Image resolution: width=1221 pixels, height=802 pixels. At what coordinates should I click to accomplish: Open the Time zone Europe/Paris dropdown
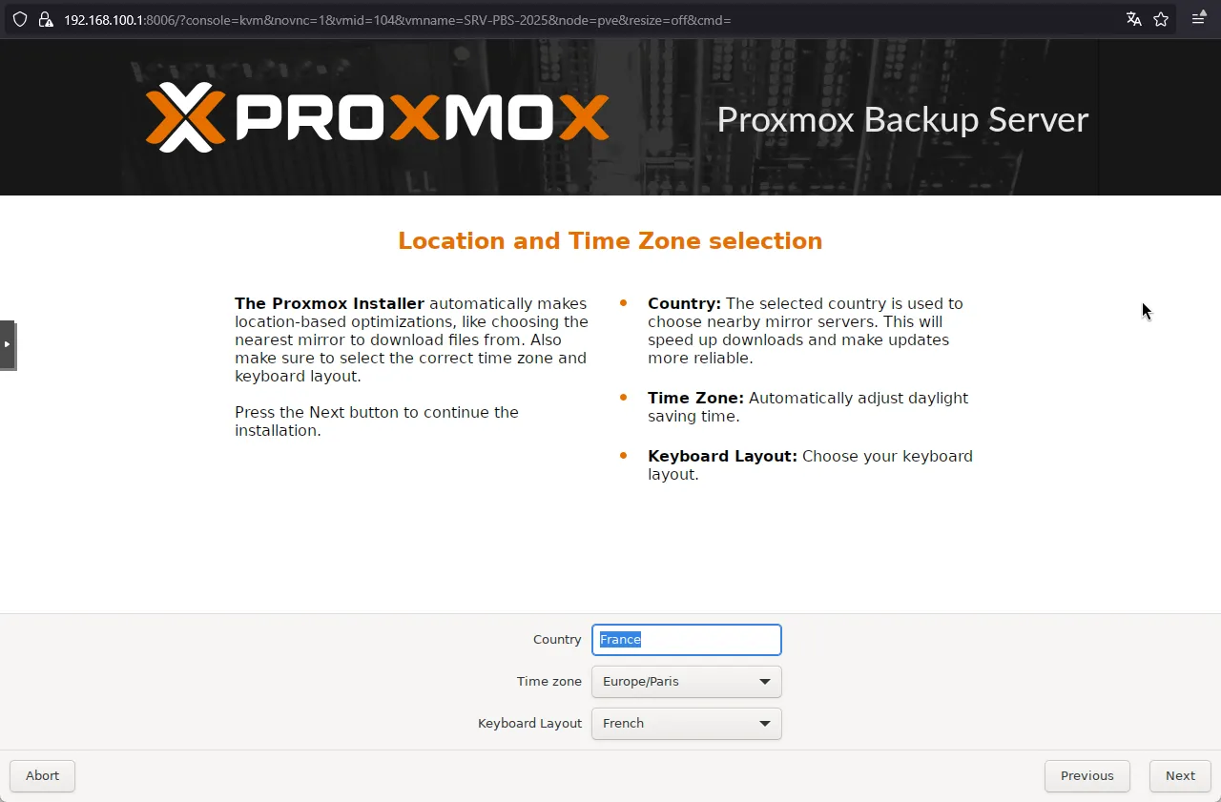687,682
